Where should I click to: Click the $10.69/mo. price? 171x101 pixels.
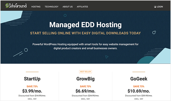coord(139,91)
